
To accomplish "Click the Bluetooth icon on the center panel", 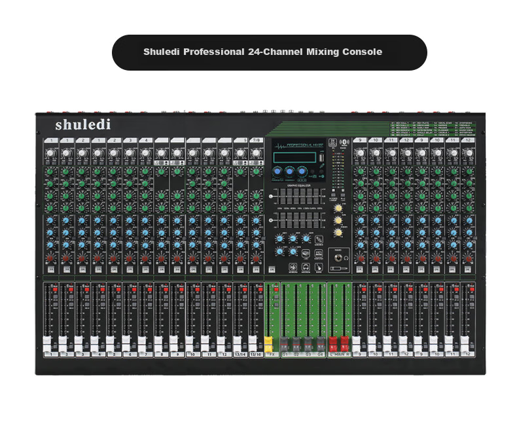I will pyautogui.click(x=344, y=143).
